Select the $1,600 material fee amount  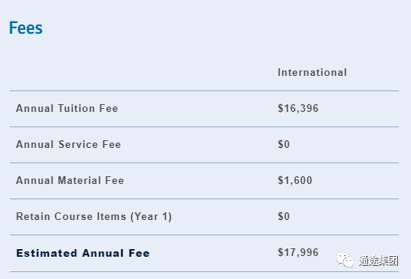point(295,180)
